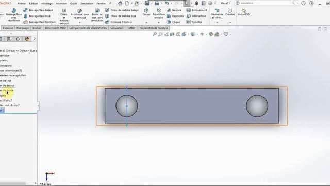Select the Nervure rib tool
This screenshot has height=186, width=330.
174,10
